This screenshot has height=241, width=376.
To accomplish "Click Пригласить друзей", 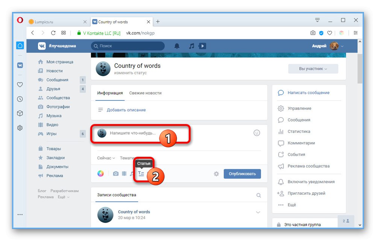I will (306, 193).
